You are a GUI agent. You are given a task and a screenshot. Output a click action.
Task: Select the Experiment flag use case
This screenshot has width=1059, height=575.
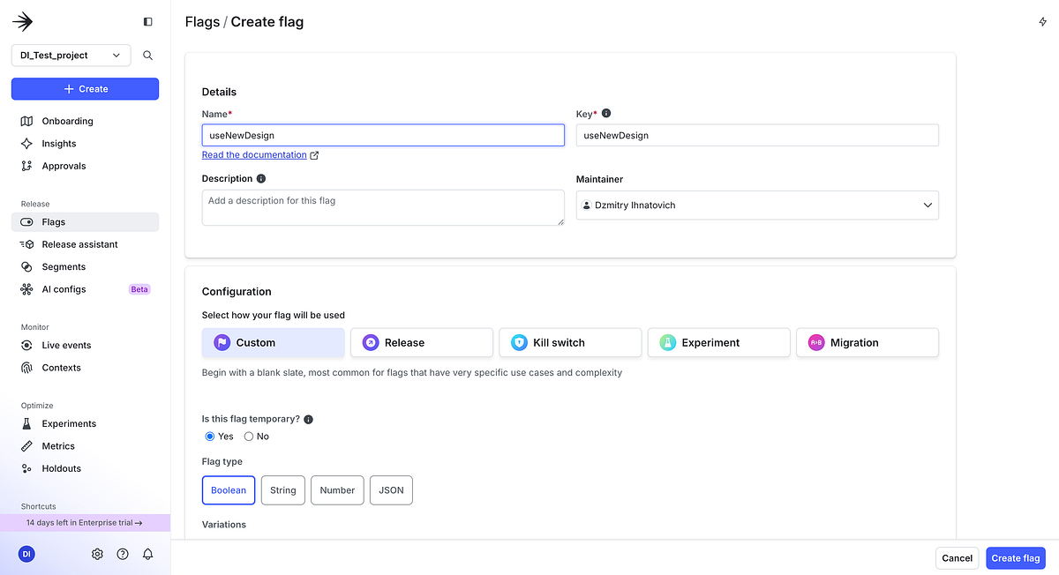[718, 342]
